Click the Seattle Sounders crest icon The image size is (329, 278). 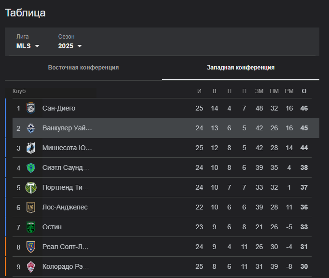pos(31,167)
